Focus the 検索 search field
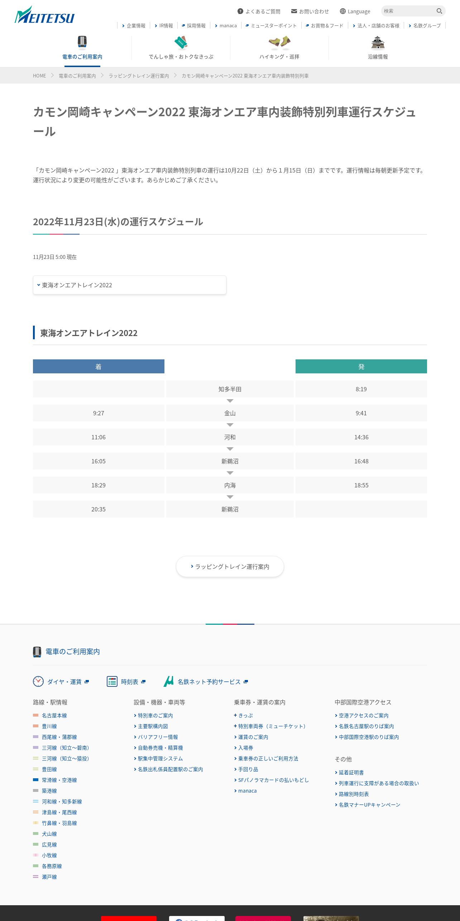Screen dimensions: 460x921 pos(408,11)
